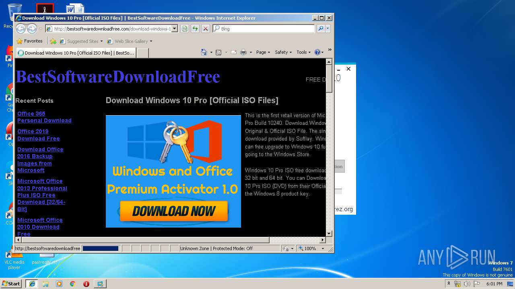Click the horizontal scrollbar right arrow
Viewport: 515px width, 289px height.
(322, 240)
